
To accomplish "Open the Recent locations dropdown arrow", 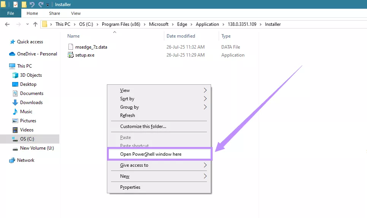I will coord(27,24).
